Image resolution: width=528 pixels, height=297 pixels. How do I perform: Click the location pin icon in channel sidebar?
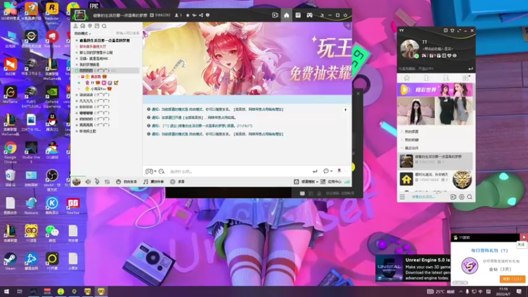[90, 26]
